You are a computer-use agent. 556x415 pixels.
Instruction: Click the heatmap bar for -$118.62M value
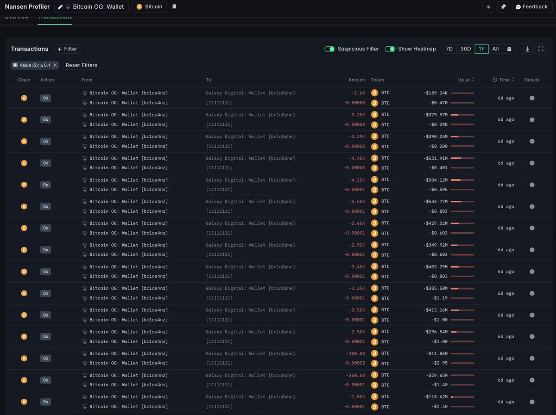pyautogui.click(x=462, y=397)
